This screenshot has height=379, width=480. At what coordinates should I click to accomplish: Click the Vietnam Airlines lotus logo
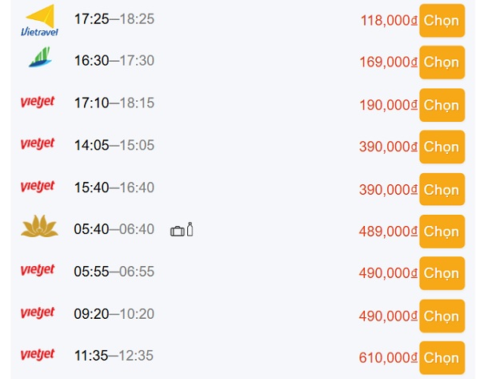coord(39,226)
